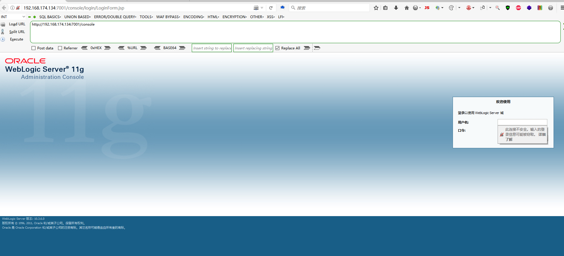Reload the page with refresh icon
The image size is (564, 256).
tap(271, 8)
